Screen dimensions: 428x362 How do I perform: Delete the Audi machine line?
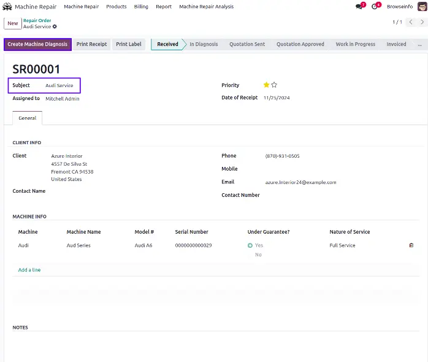(411, 245)
